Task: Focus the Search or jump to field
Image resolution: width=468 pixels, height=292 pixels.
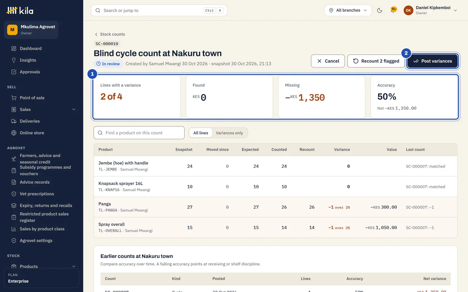Action: [x=159, y=10]
